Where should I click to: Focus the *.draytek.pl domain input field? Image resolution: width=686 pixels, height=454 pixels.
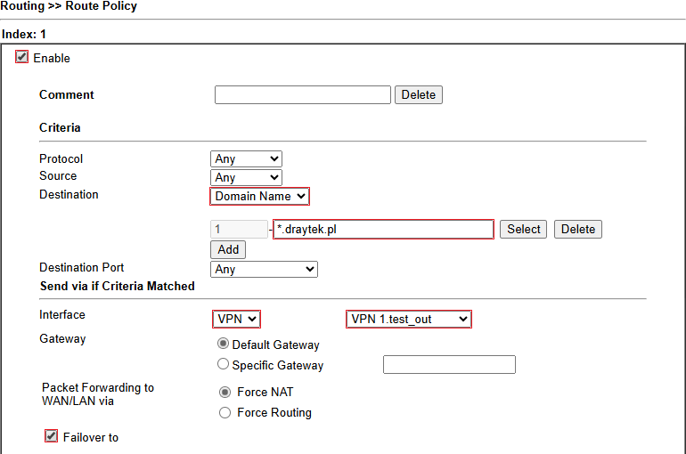pyautogui.click(x=384, y=230)
